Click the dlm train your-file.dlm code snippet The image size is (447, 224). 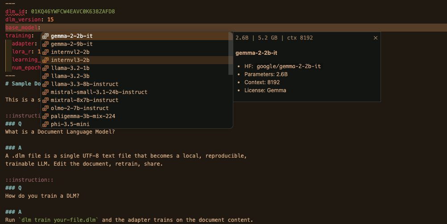point(58,220)
